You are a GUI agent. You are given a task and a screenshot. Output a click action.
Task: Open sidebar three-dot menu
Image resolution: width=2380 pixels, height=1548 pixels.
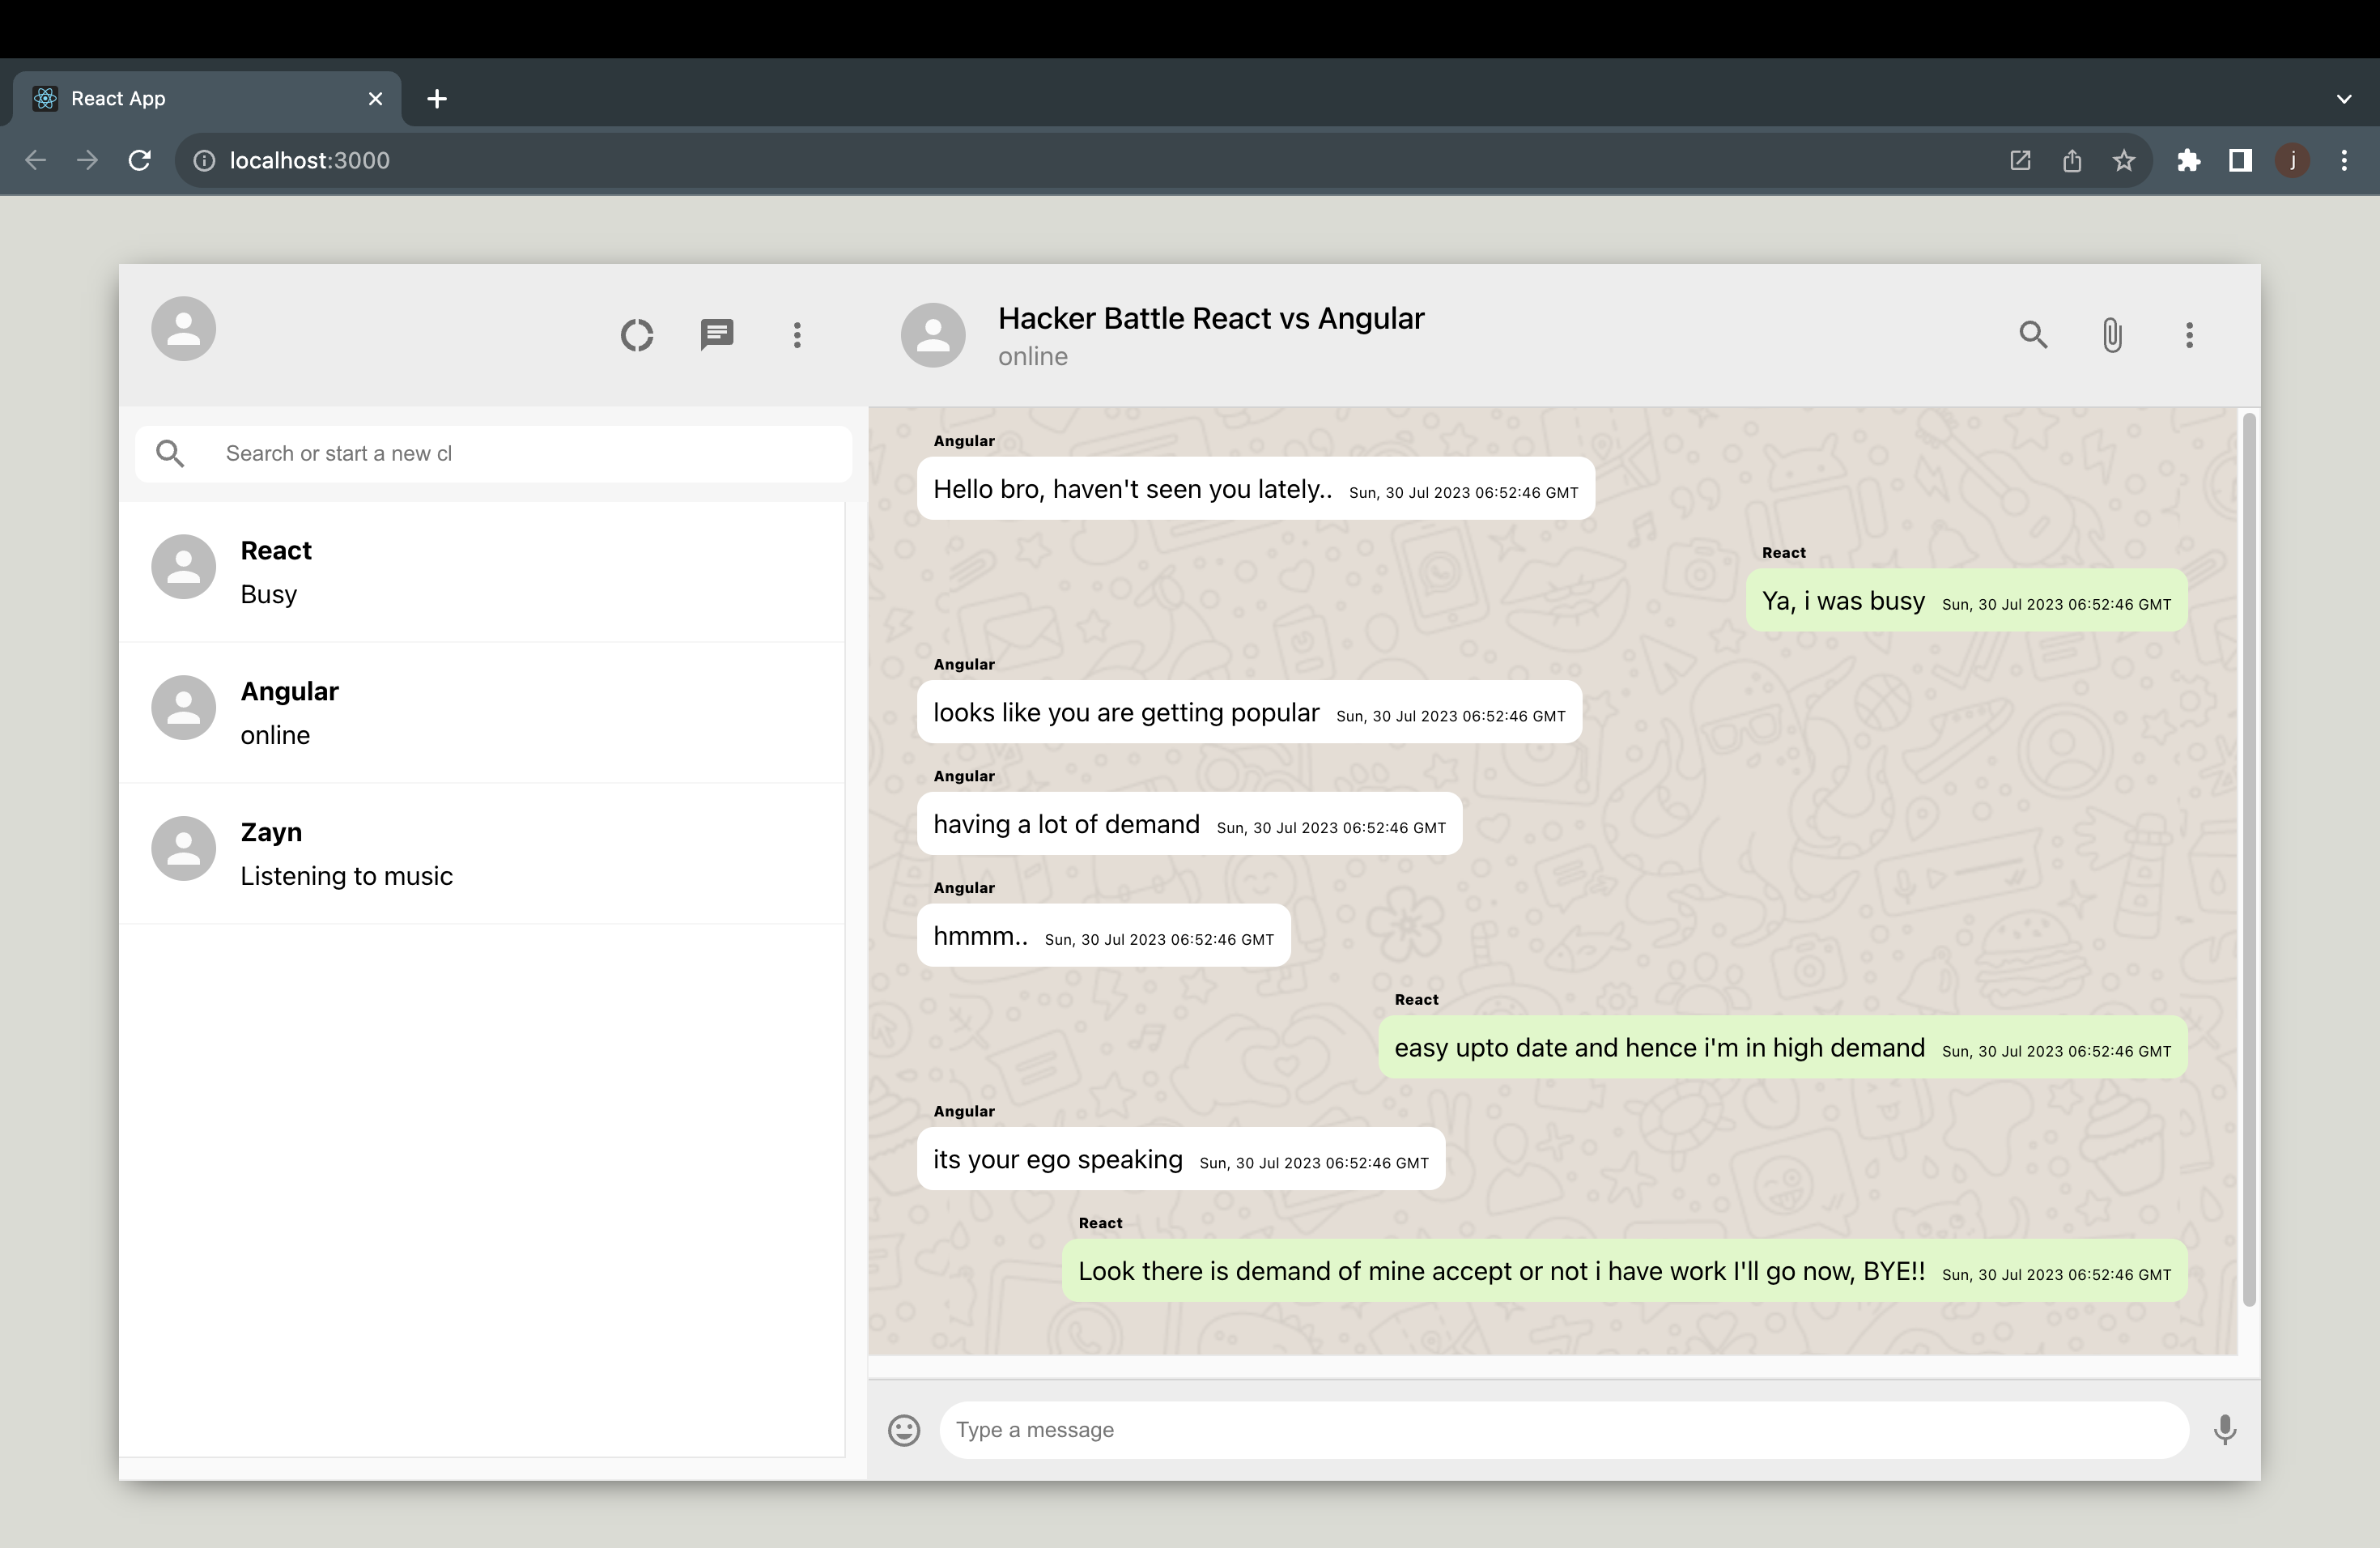(797, 335)
